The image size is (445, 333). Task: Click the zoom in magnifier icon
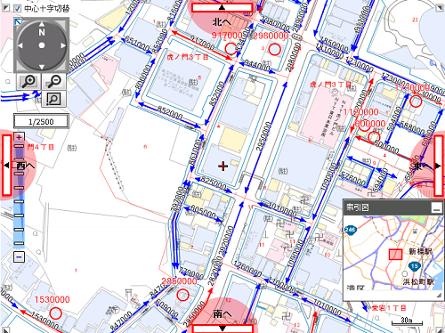click(28, 81)
